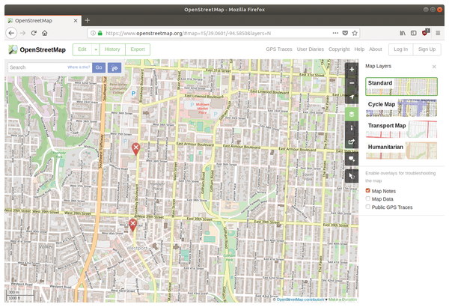Image resolution: width=449 pixels, height=307 pixels.
Task: Open Firefox hamburger menu
Action: pos(439,33)
